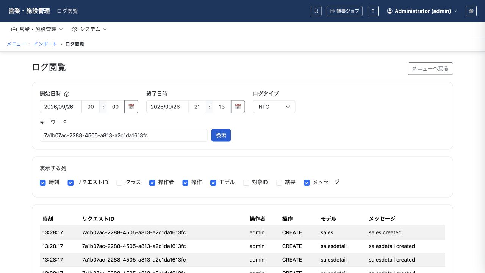Expand the 営業・施設管理 navigation menu
The width and height of the screenshot is (485, 273).
37,29
